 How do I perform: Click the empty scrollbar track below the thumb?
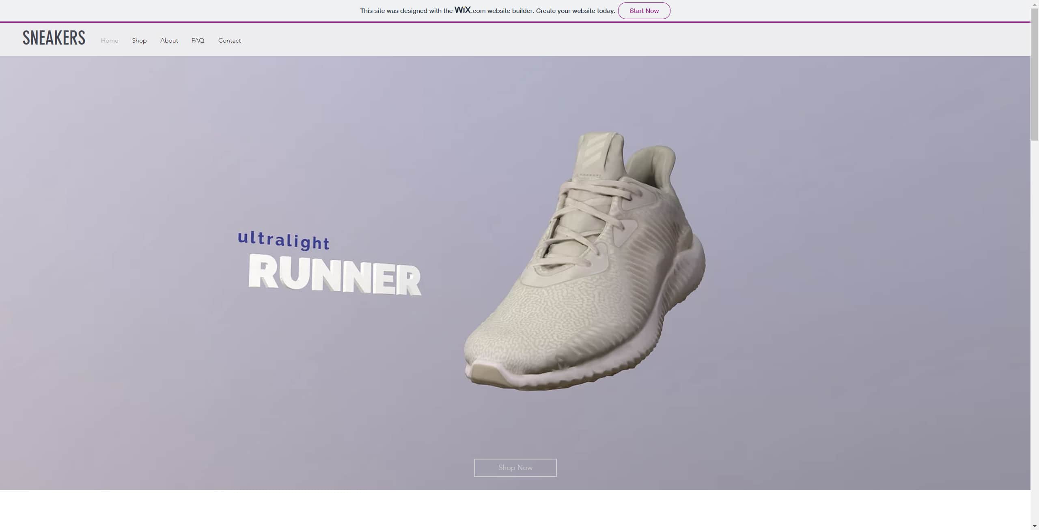tap(1035, 324)
